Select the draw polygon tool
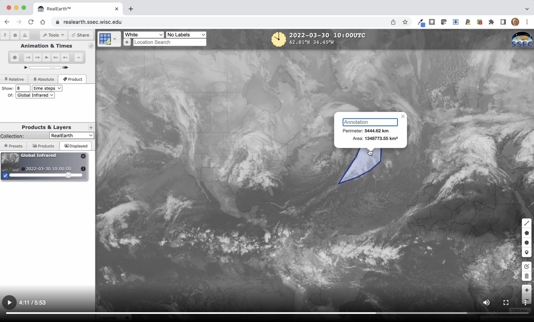 tap(526, 233)
